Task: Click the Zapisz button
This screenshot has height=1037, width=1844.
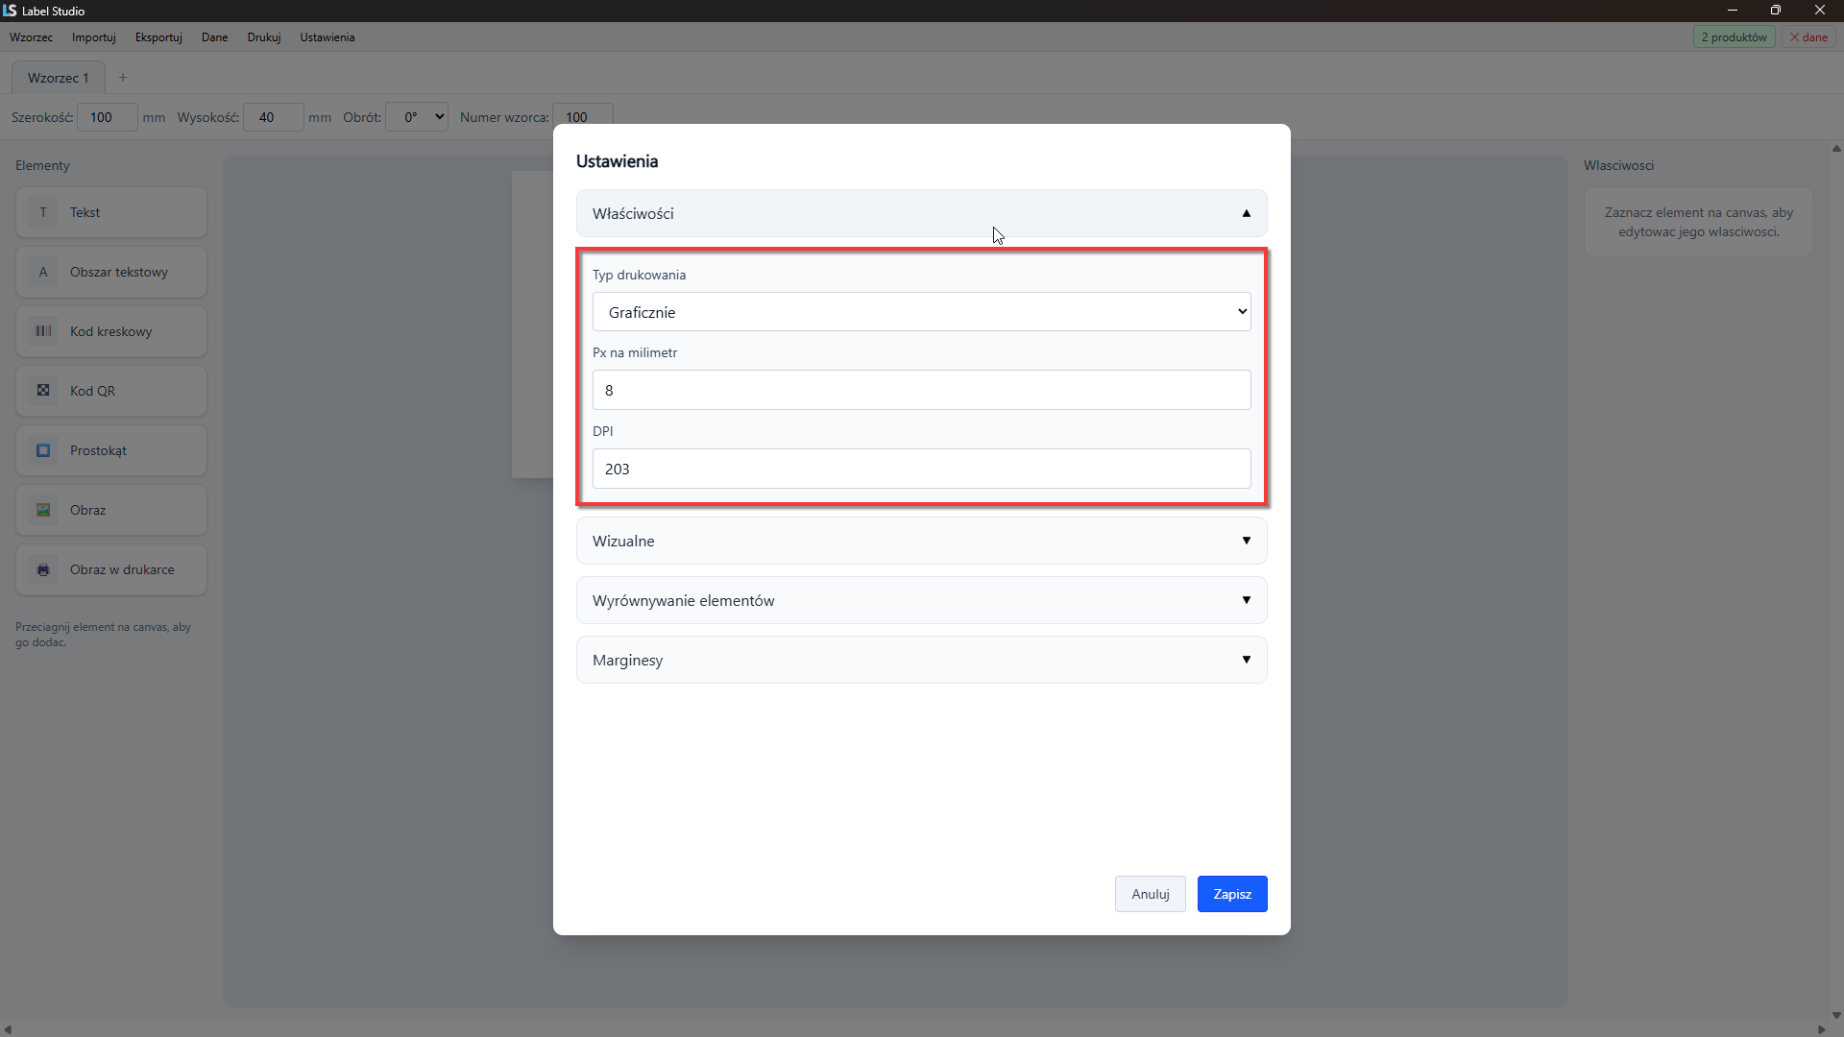Action: pos(1232,894)
